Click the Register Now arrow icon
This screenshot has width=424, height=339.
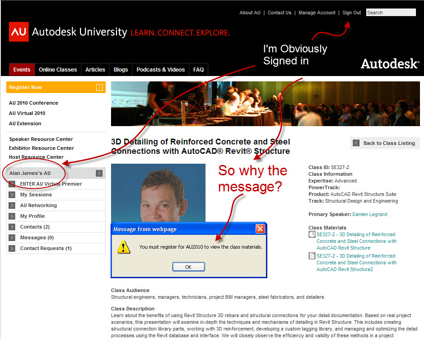tap(99, 87)
